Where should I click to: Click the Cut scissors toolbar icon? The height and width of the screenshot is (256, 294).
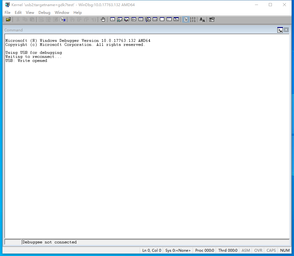pos(18,19)
